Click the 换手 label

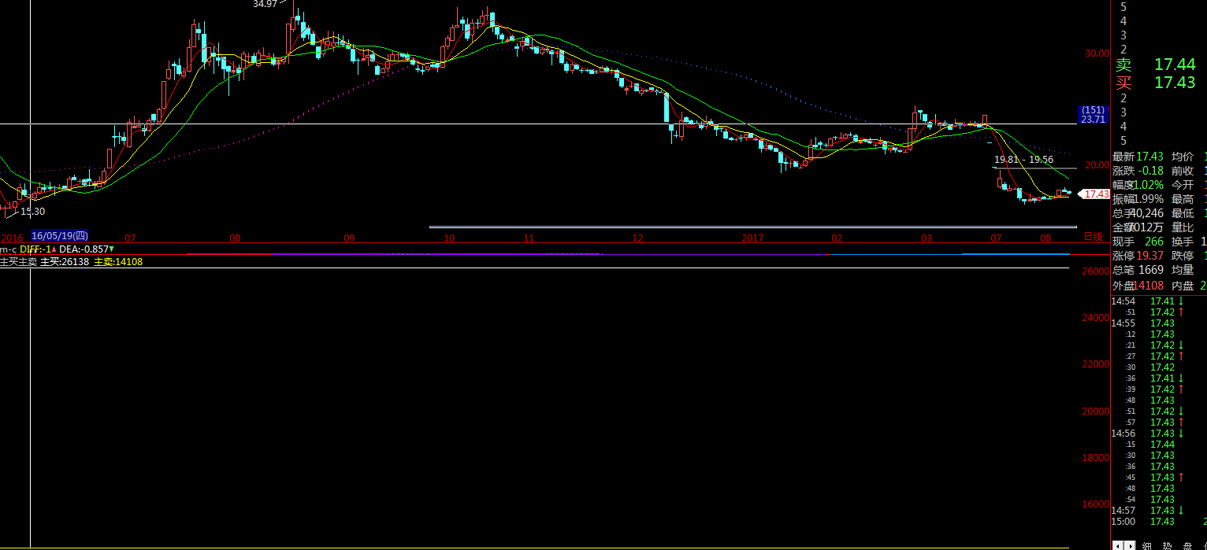1183,242
